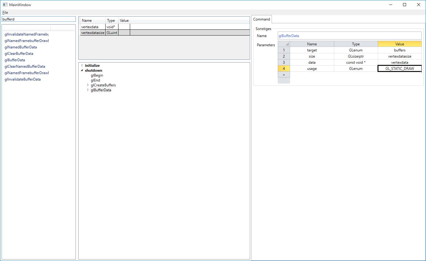Viewport: 426px width, 261px height.
Task: Select row header 4 in parameters grid
Action: coord(284,69)
